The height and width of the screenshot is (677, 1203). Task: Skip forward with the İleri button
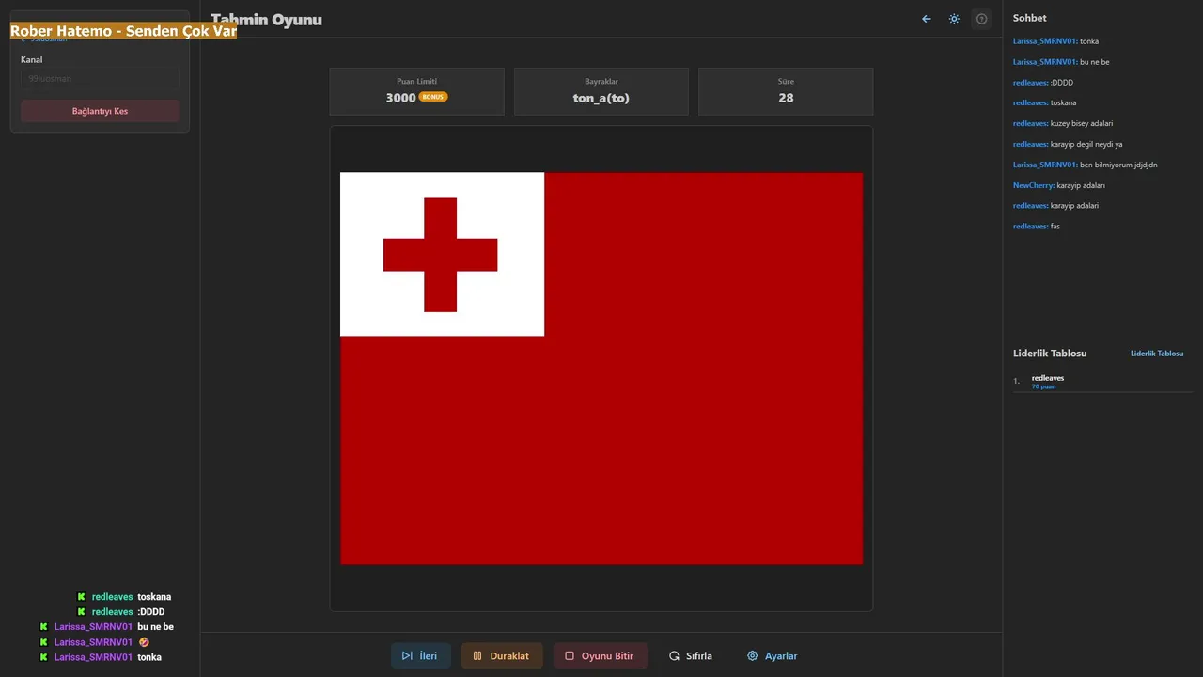[x=420, y=655]
